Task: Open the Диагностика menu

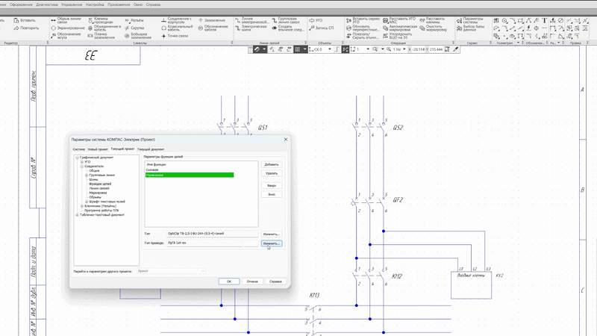Action: 47,4
